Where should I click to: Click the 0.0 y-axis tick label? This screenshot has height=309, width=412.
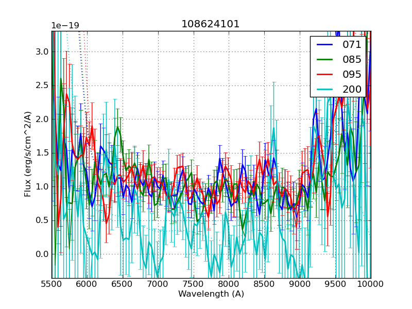point(42,254)
